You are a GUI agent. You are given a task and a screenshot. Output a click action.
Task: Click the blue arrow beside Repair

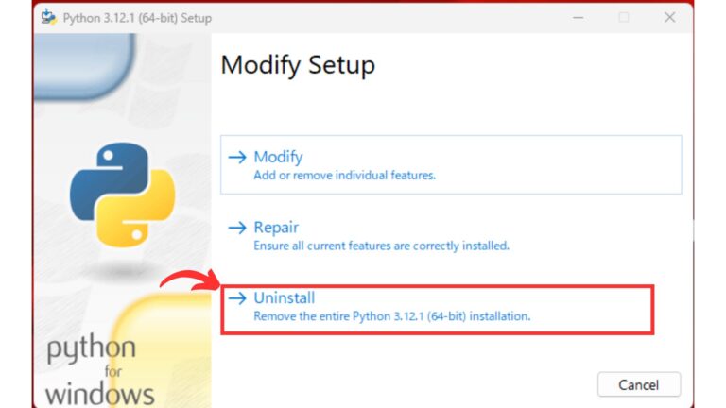pyautogui.click(x=237, y=228)
